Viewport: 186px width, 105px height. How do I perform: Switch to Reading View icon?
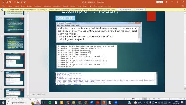154,99
